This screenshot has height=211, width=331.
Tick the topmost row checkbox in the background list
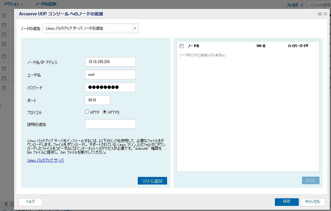[x=4, y=15]
